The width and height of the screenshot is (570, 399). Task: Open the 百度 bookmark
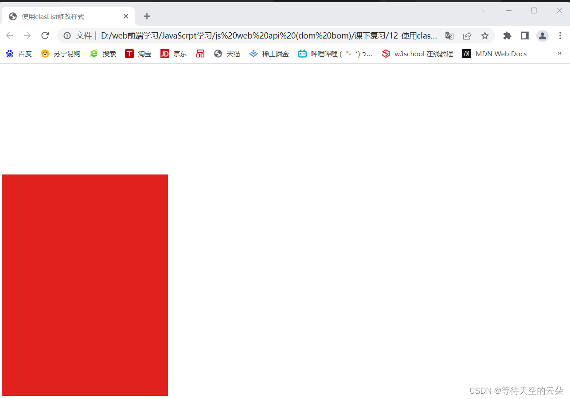coord(19,54)
